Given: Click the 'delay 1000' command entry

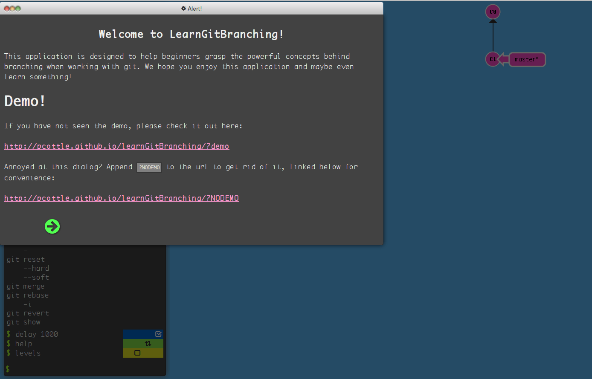Looking at the screenshot, I should click(x=36, y=334).
